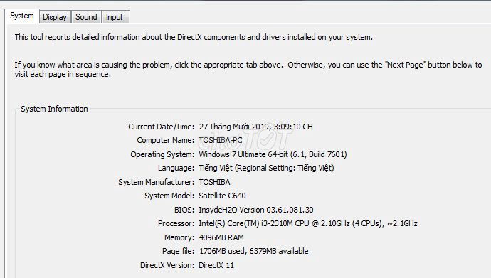The image size is (491, 278).
Task: Click the 4096MB RAM memory value
Action: point(221,237)
